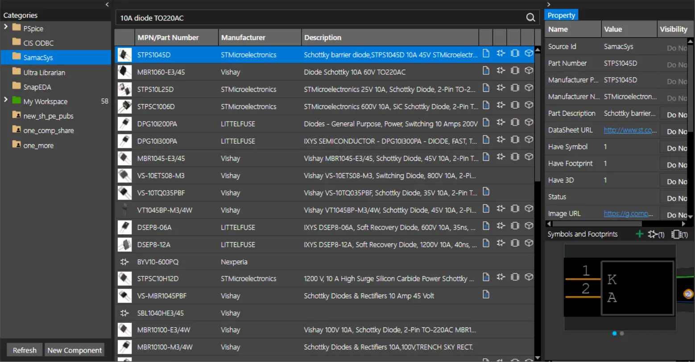The height and width of the screenshot is (362, 695).
Task: Select the one_more library
Action: (x=38, y=146)
